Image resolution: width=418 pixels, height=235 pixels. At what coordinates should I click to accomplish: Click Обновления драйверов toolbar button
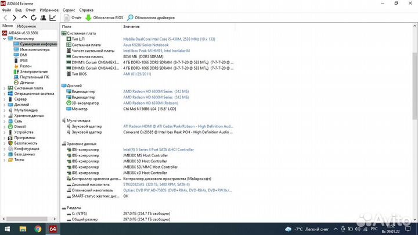tap(151, 17)
